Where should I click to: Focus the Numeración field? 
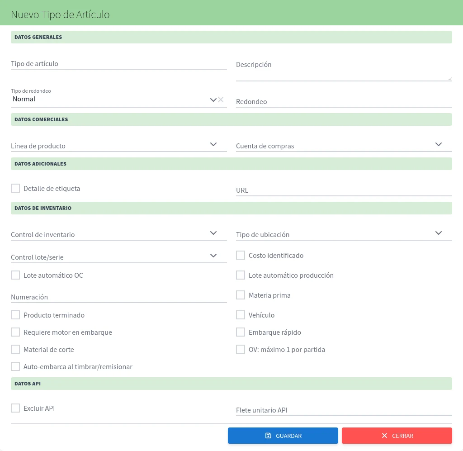point(119,297)
